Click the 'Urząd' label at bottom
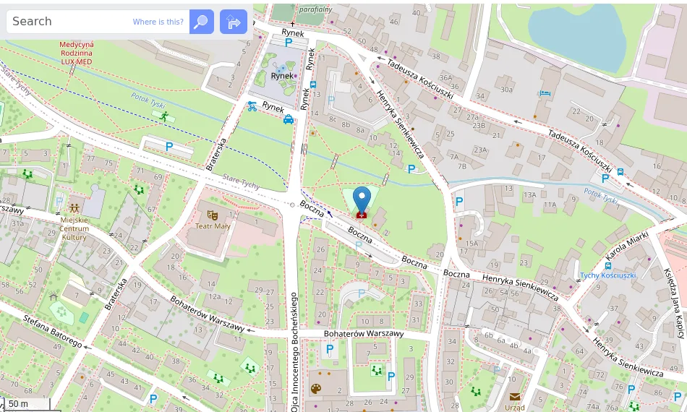Viewport: 687px width, 412px height. click(x=514, y=408)
